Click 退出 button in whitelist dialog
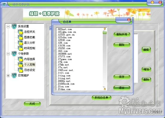Screen dimensions: 165x118 point(122,88)
